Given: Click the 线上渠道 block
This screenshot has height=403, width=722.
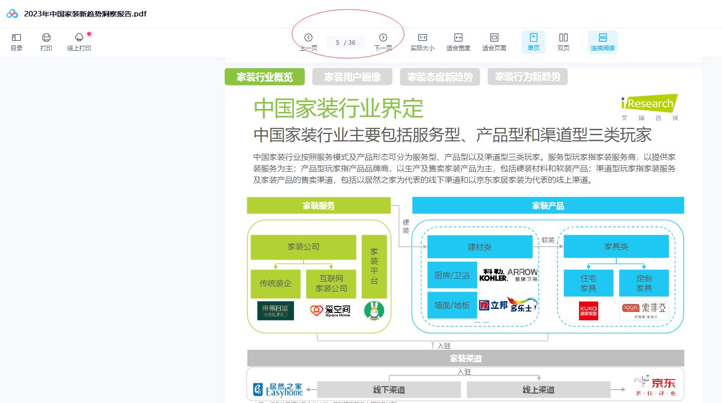Looking at the screenshot, I should click(538, 390).
